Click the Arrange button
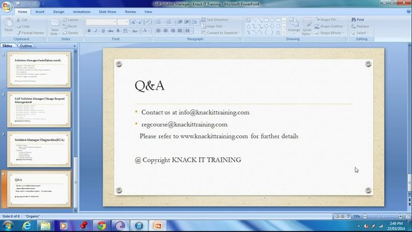The image size is (412, 232). point(294,25)
